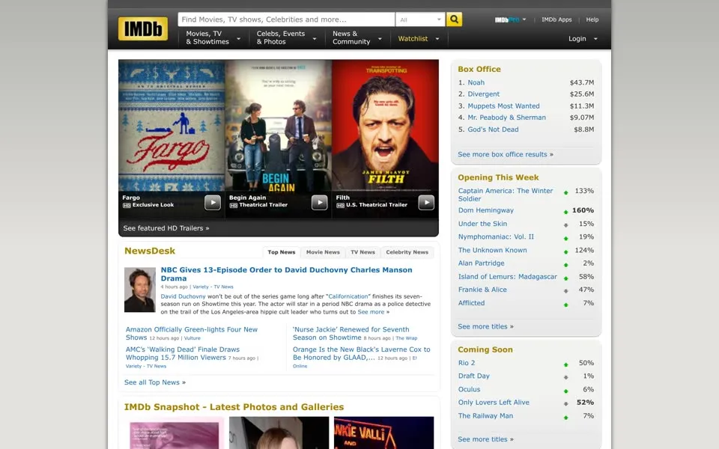Click the IMDbPro logo
The image size is (719, 449).
click(x=507, y=19)
